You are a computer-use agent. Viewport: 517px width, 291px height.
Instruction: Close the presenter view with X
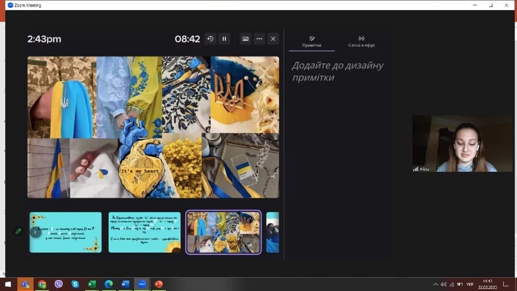[273, 39]
